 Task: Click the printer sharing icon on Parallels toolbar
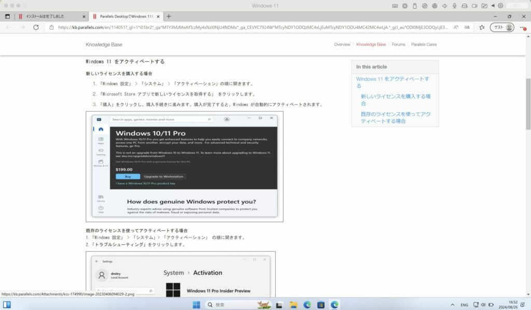click(x=464, y=6)
